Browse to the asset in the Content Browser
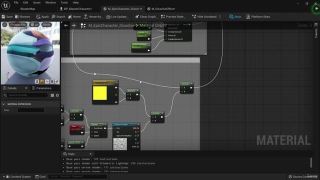Image resolution: width=320 pixels, height=180 pixels. pos(22,16)
